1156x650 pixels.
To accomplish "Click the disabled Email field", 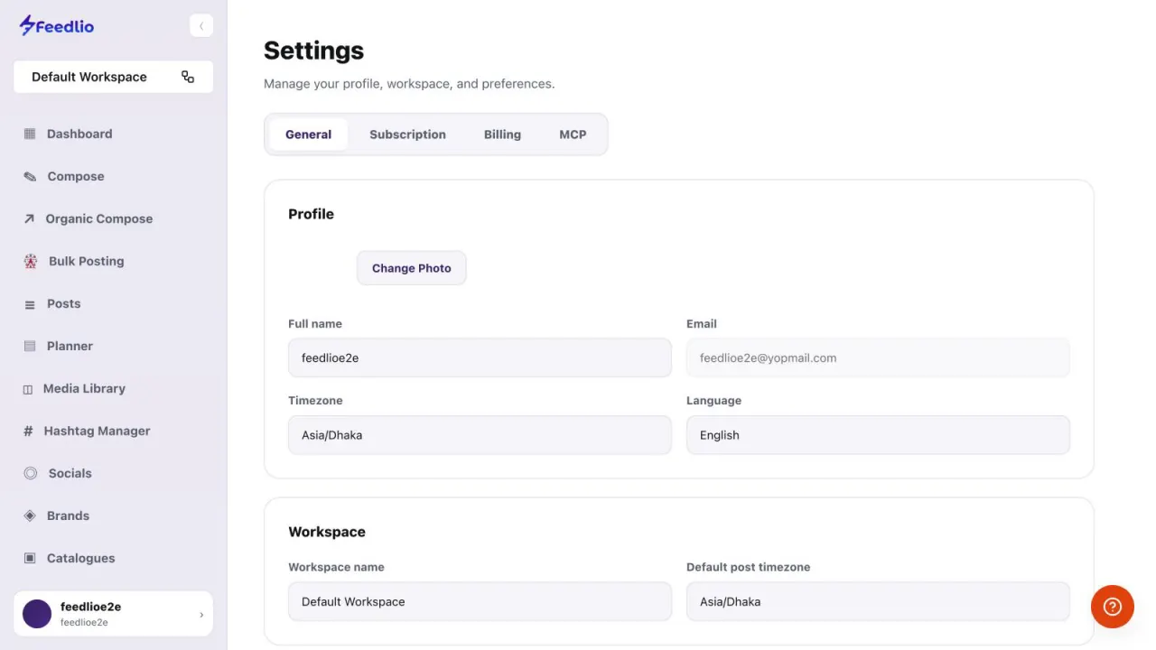I will [x=878, y=358].
